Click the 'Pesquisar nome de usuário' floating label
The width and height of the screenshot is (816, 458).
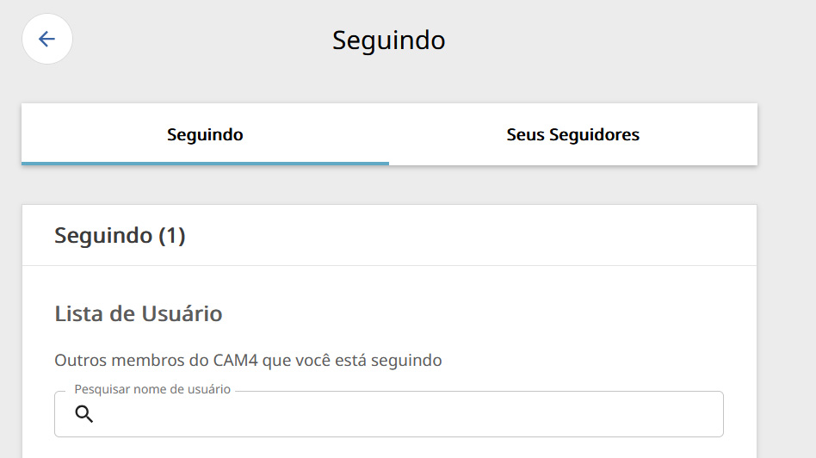tap(152, 389)
